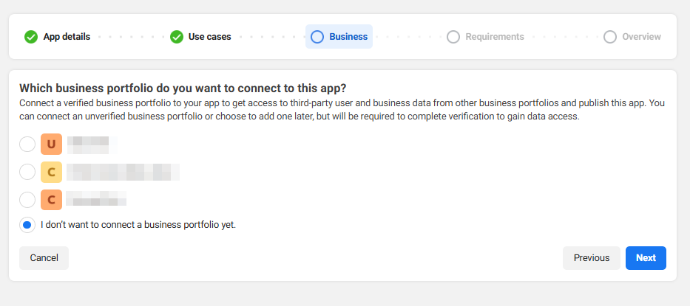
Task: Click the grey circle icon beside Overview
Action: (x=610, y=37)
